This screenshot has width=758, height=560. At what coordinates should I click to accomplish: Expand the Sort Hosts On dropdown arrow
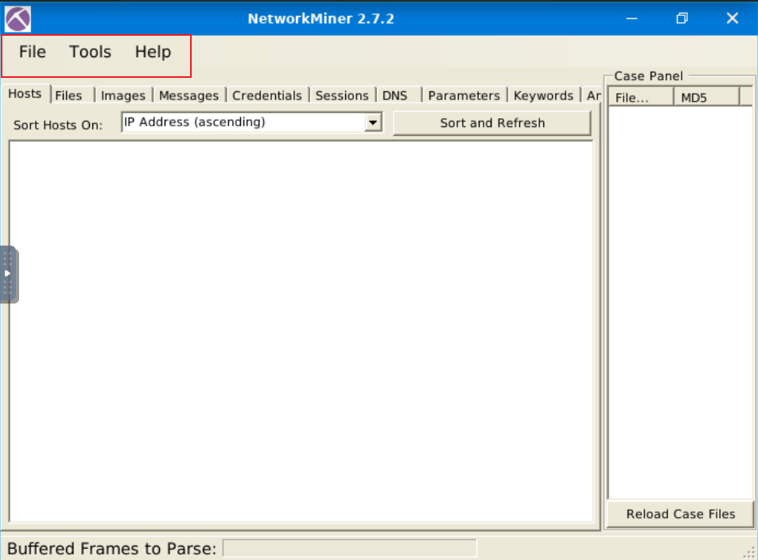[373, 122]
